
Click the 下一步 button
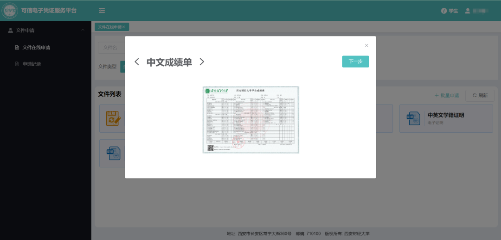pyautogui.click(x=355, y=62)
